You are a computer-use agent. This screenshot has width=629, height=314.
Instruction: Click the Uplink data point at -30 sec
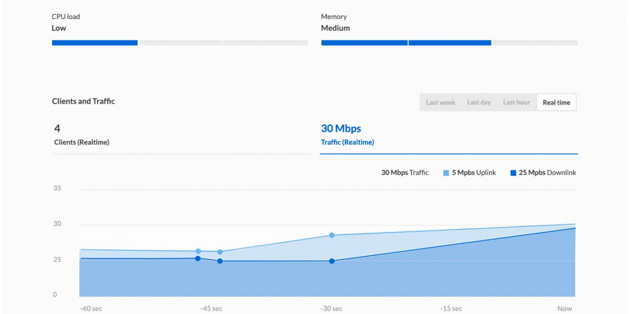point(332,235)
